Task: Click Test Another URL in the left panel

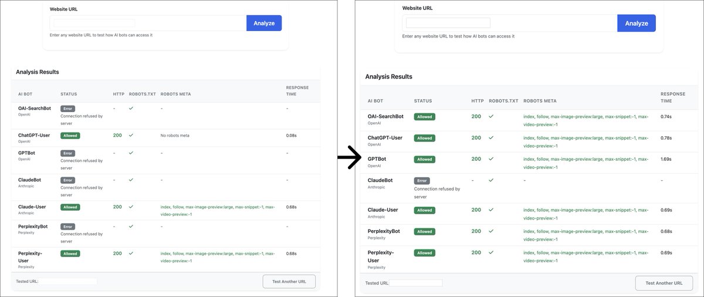Action: pos(289,281)
